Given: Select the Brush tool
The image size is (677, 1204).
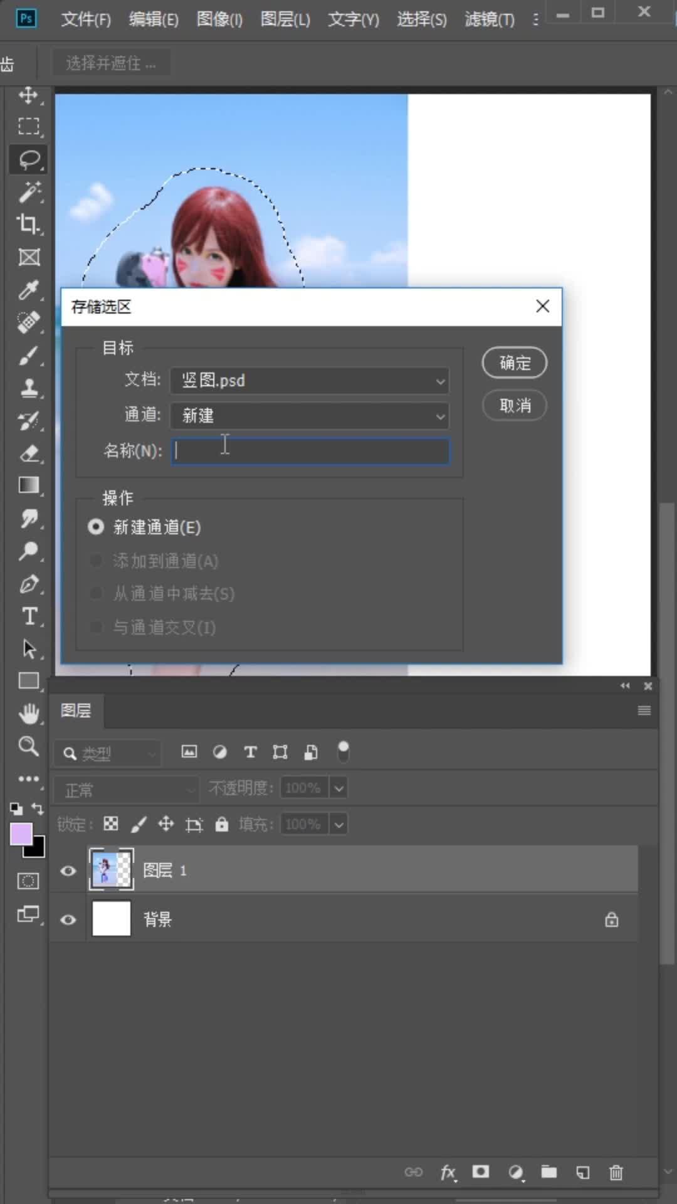Looking at the screenshot, I should click(x=28, y=356).
